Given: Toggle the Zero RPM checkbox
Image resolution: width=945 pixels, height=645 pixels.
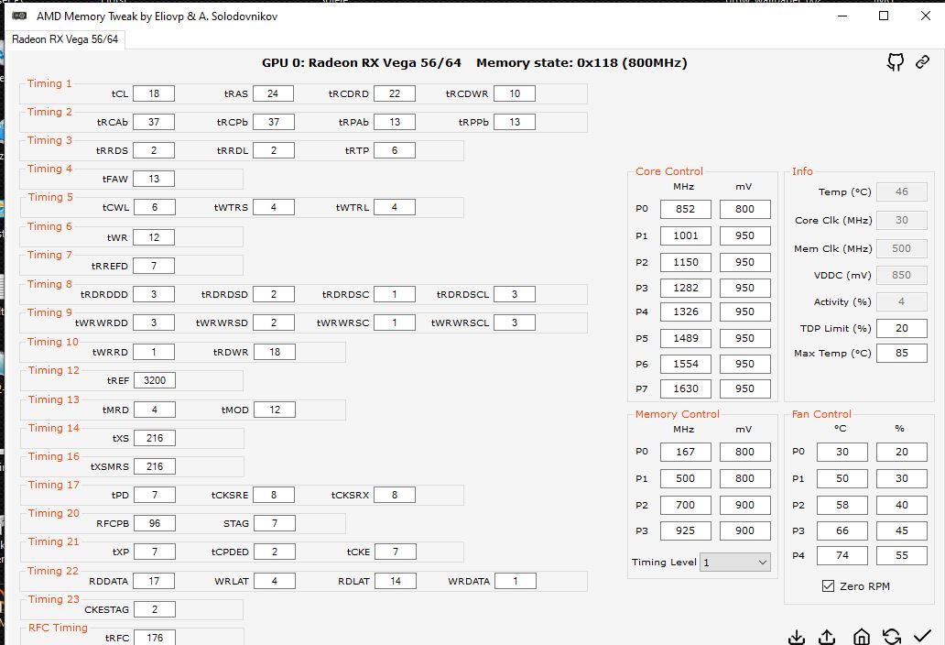Looking at the screenshot, I should point(828,586).
